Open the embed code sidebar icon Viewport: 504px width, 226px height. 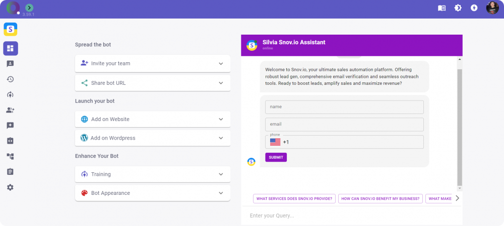point(10,141)
